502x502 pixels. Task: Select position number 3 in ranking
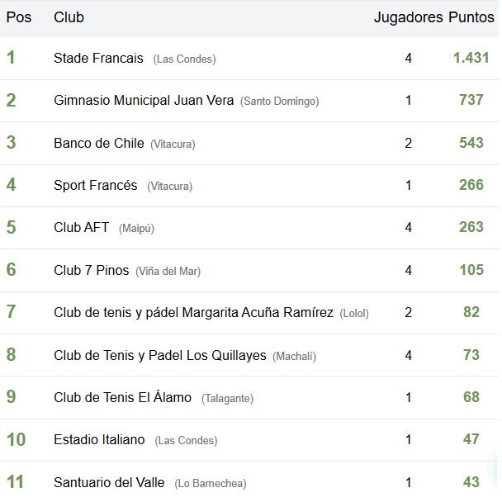pyautogui.click(x=11, y=143)
